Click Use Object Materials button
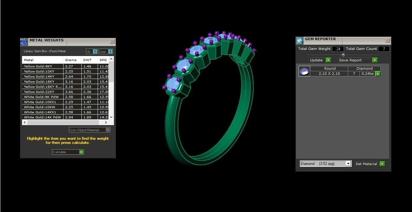This screenshot has height=212, width=412. (90, 130)
